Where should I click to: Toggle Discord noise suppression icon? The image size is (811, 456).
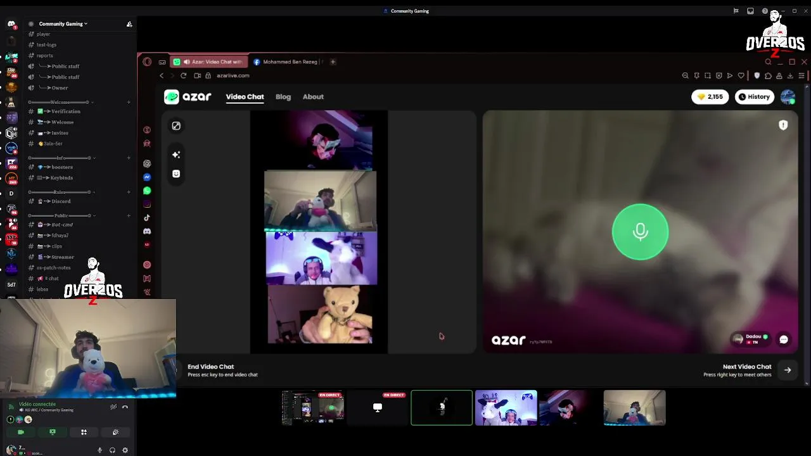point(113,407)
